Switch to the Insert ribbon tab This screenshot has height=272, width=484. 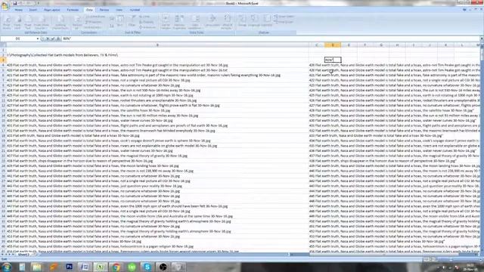coord(33,10)
